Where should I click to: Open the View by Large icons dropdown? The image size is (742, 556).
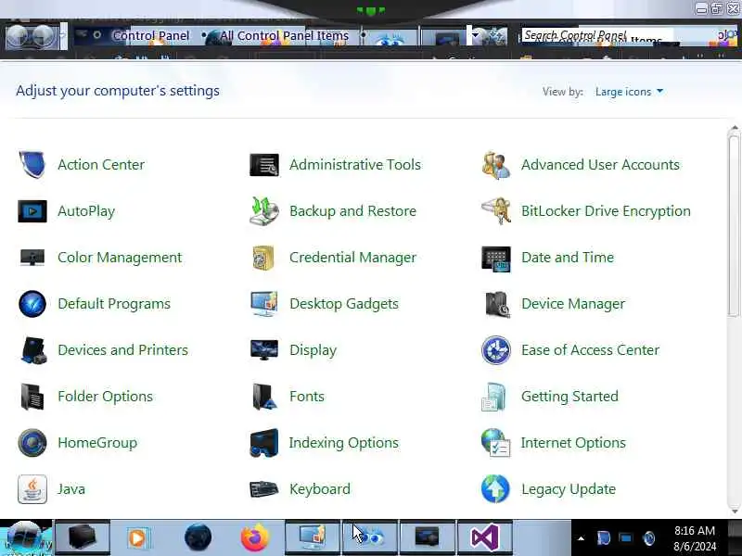pyautogui.click(x=630, y=92)
